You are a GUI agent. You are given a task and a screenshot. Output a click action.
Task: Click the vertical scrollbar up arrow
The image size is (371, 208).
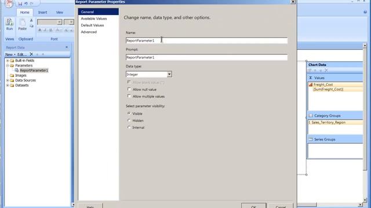coord(365,45)
